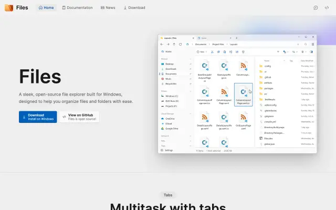Viewport: 336px width, 210px height.
Task: Select Home in the app sidebar
Action: [176, 51]
